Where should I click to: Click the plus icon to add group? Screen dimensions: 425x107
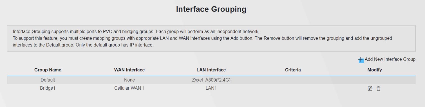(361, 60)
